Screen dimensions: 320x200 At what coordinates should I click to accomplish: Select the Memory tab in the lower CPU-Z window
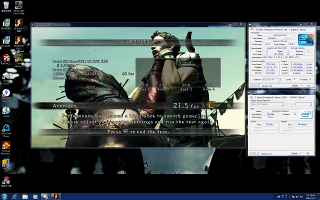coord(278,97)
